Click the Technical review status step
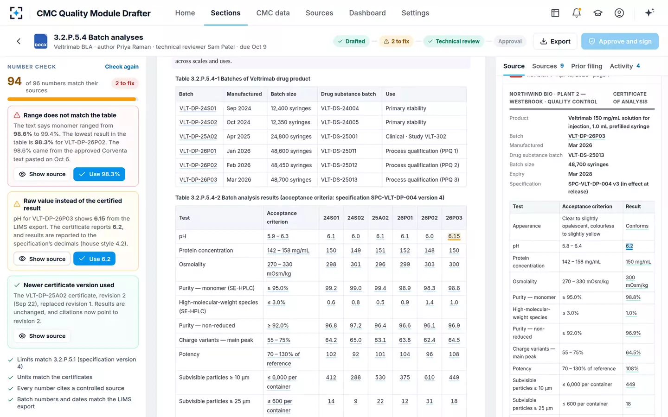 click(x=453, y=41)
